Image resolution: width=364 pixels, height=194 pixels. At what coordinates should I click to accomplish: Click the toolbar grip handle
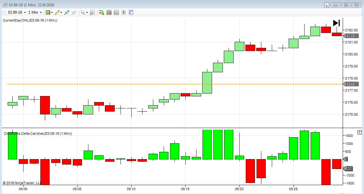(3, 12)
